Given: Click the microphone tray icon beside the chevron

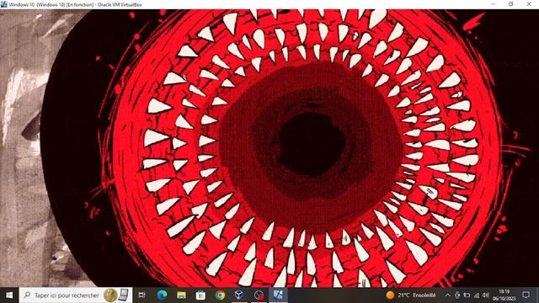Looking at the screenshot, I should 457,295.
